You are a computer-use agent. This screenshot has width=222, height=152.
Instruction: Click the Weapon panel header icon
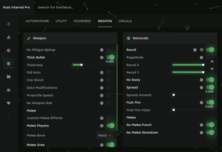coord(29,38)
